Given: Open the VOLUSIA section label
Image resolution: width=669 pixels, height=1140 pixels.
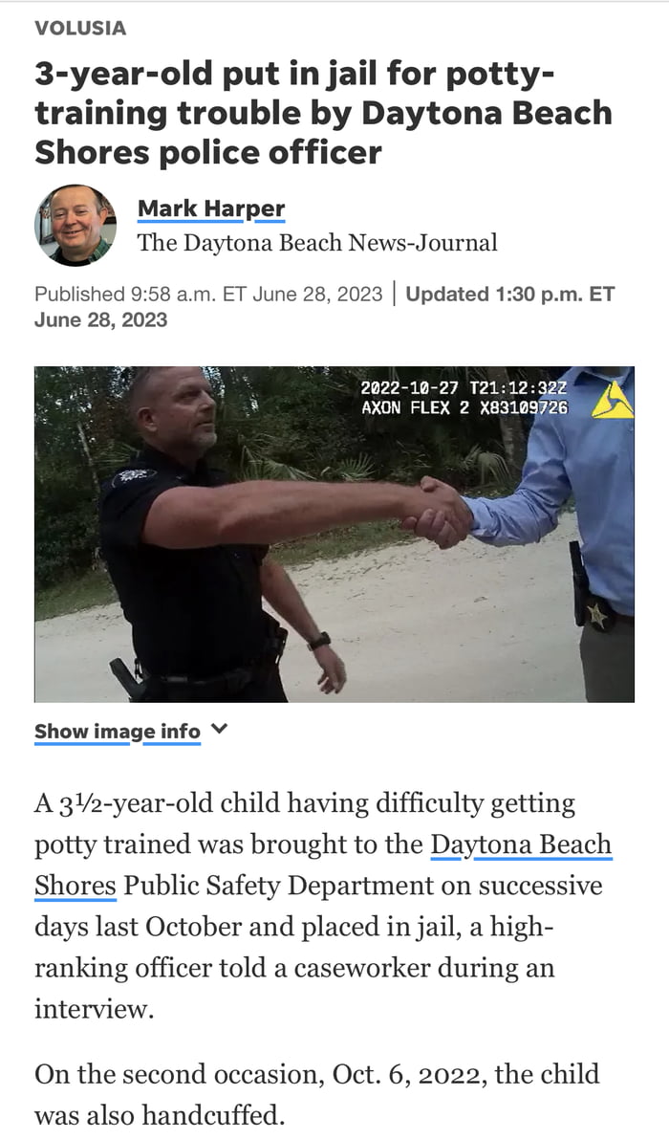Looking at the screenshot, I should coord(80,29).
